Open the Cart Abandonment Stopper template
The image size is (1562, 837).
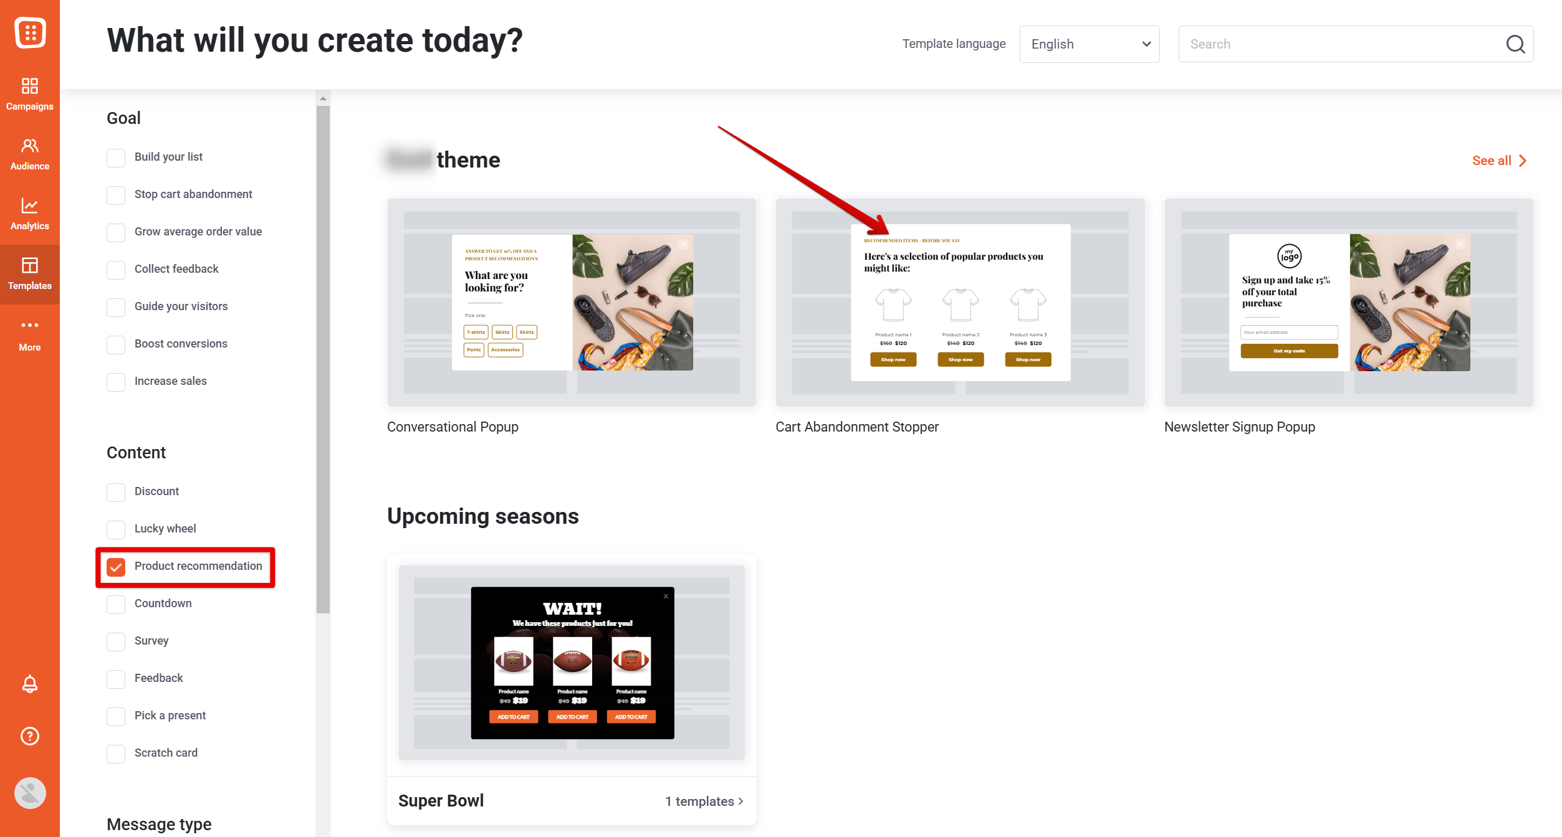pos(960,303)
